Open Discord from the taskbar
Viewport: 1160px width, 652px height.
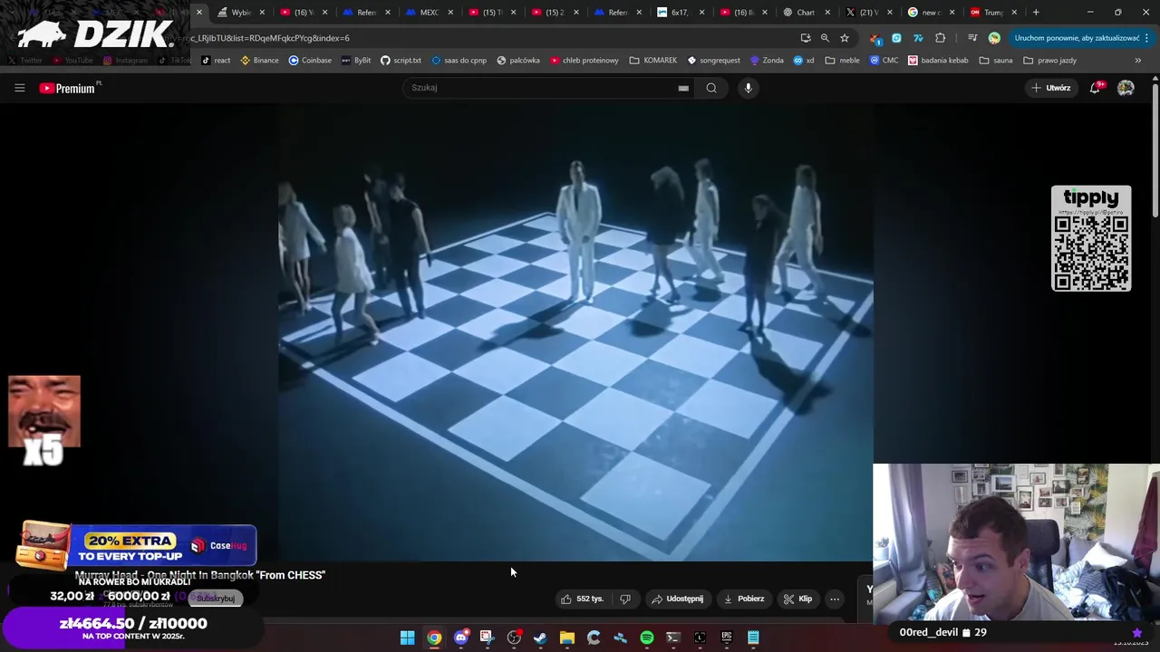point(460,638)
